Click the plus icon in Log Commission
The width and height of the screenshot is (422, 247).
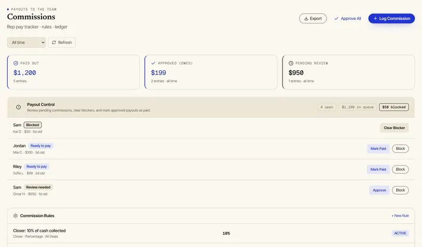pyautogui.click(x=375, y=19)
